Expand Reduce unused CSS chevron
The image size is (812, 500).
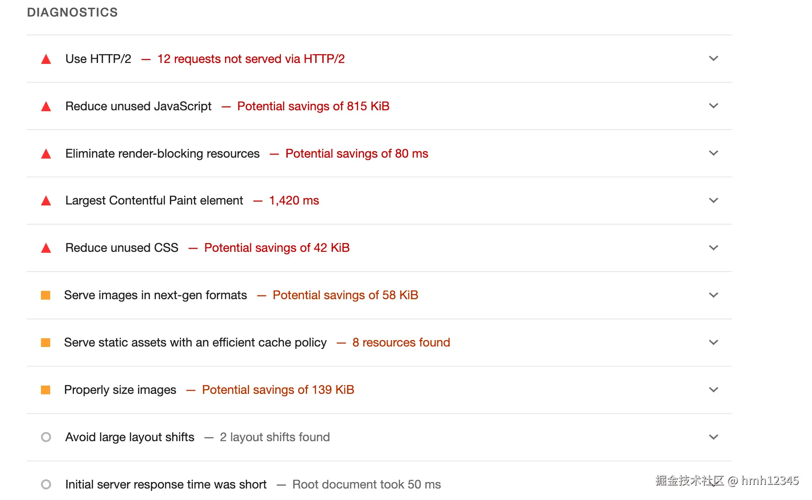pos(713,248)
